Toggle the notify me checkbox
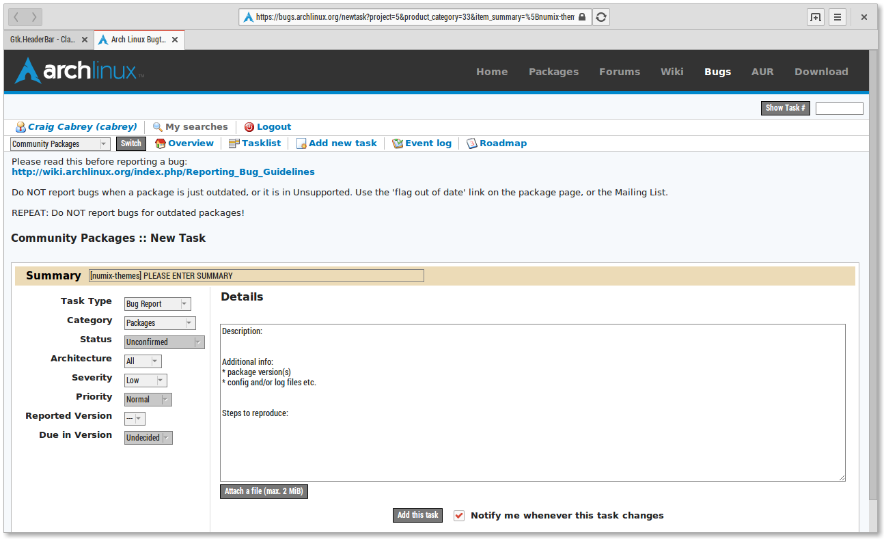Image resolution: width=884 pixels, height=539 pixels. pos(459,516)
